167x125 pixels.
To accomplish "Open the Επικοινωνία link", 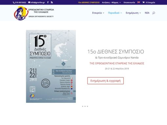I will pos(129,2).
